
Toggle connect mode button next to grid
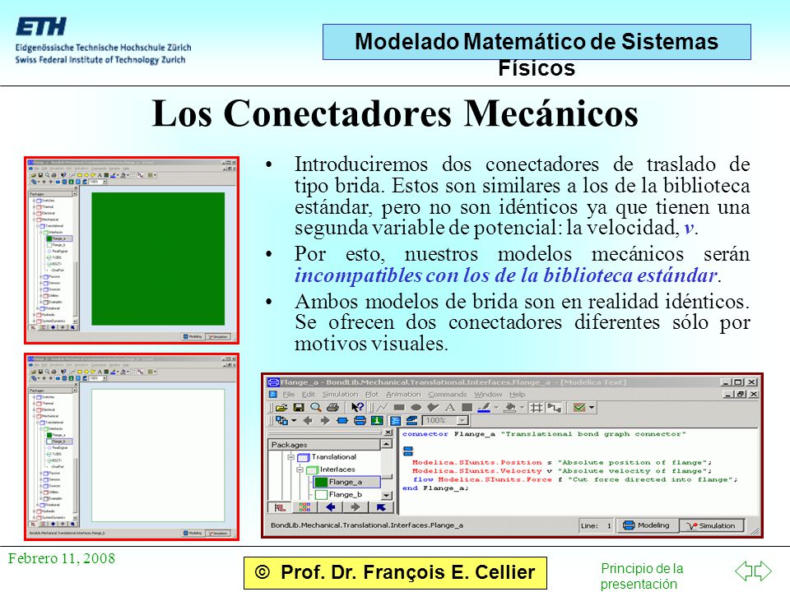pos(554,407)
